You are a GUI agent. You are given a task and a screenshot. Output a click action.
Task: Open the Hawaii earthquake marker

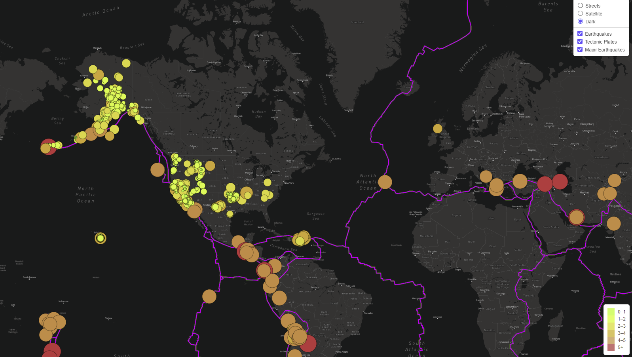(101, 238)
